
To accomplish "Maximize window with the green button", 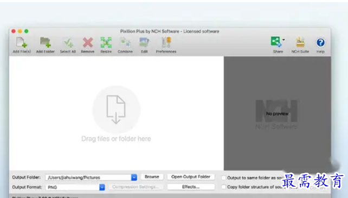I will tap(27, 31).
